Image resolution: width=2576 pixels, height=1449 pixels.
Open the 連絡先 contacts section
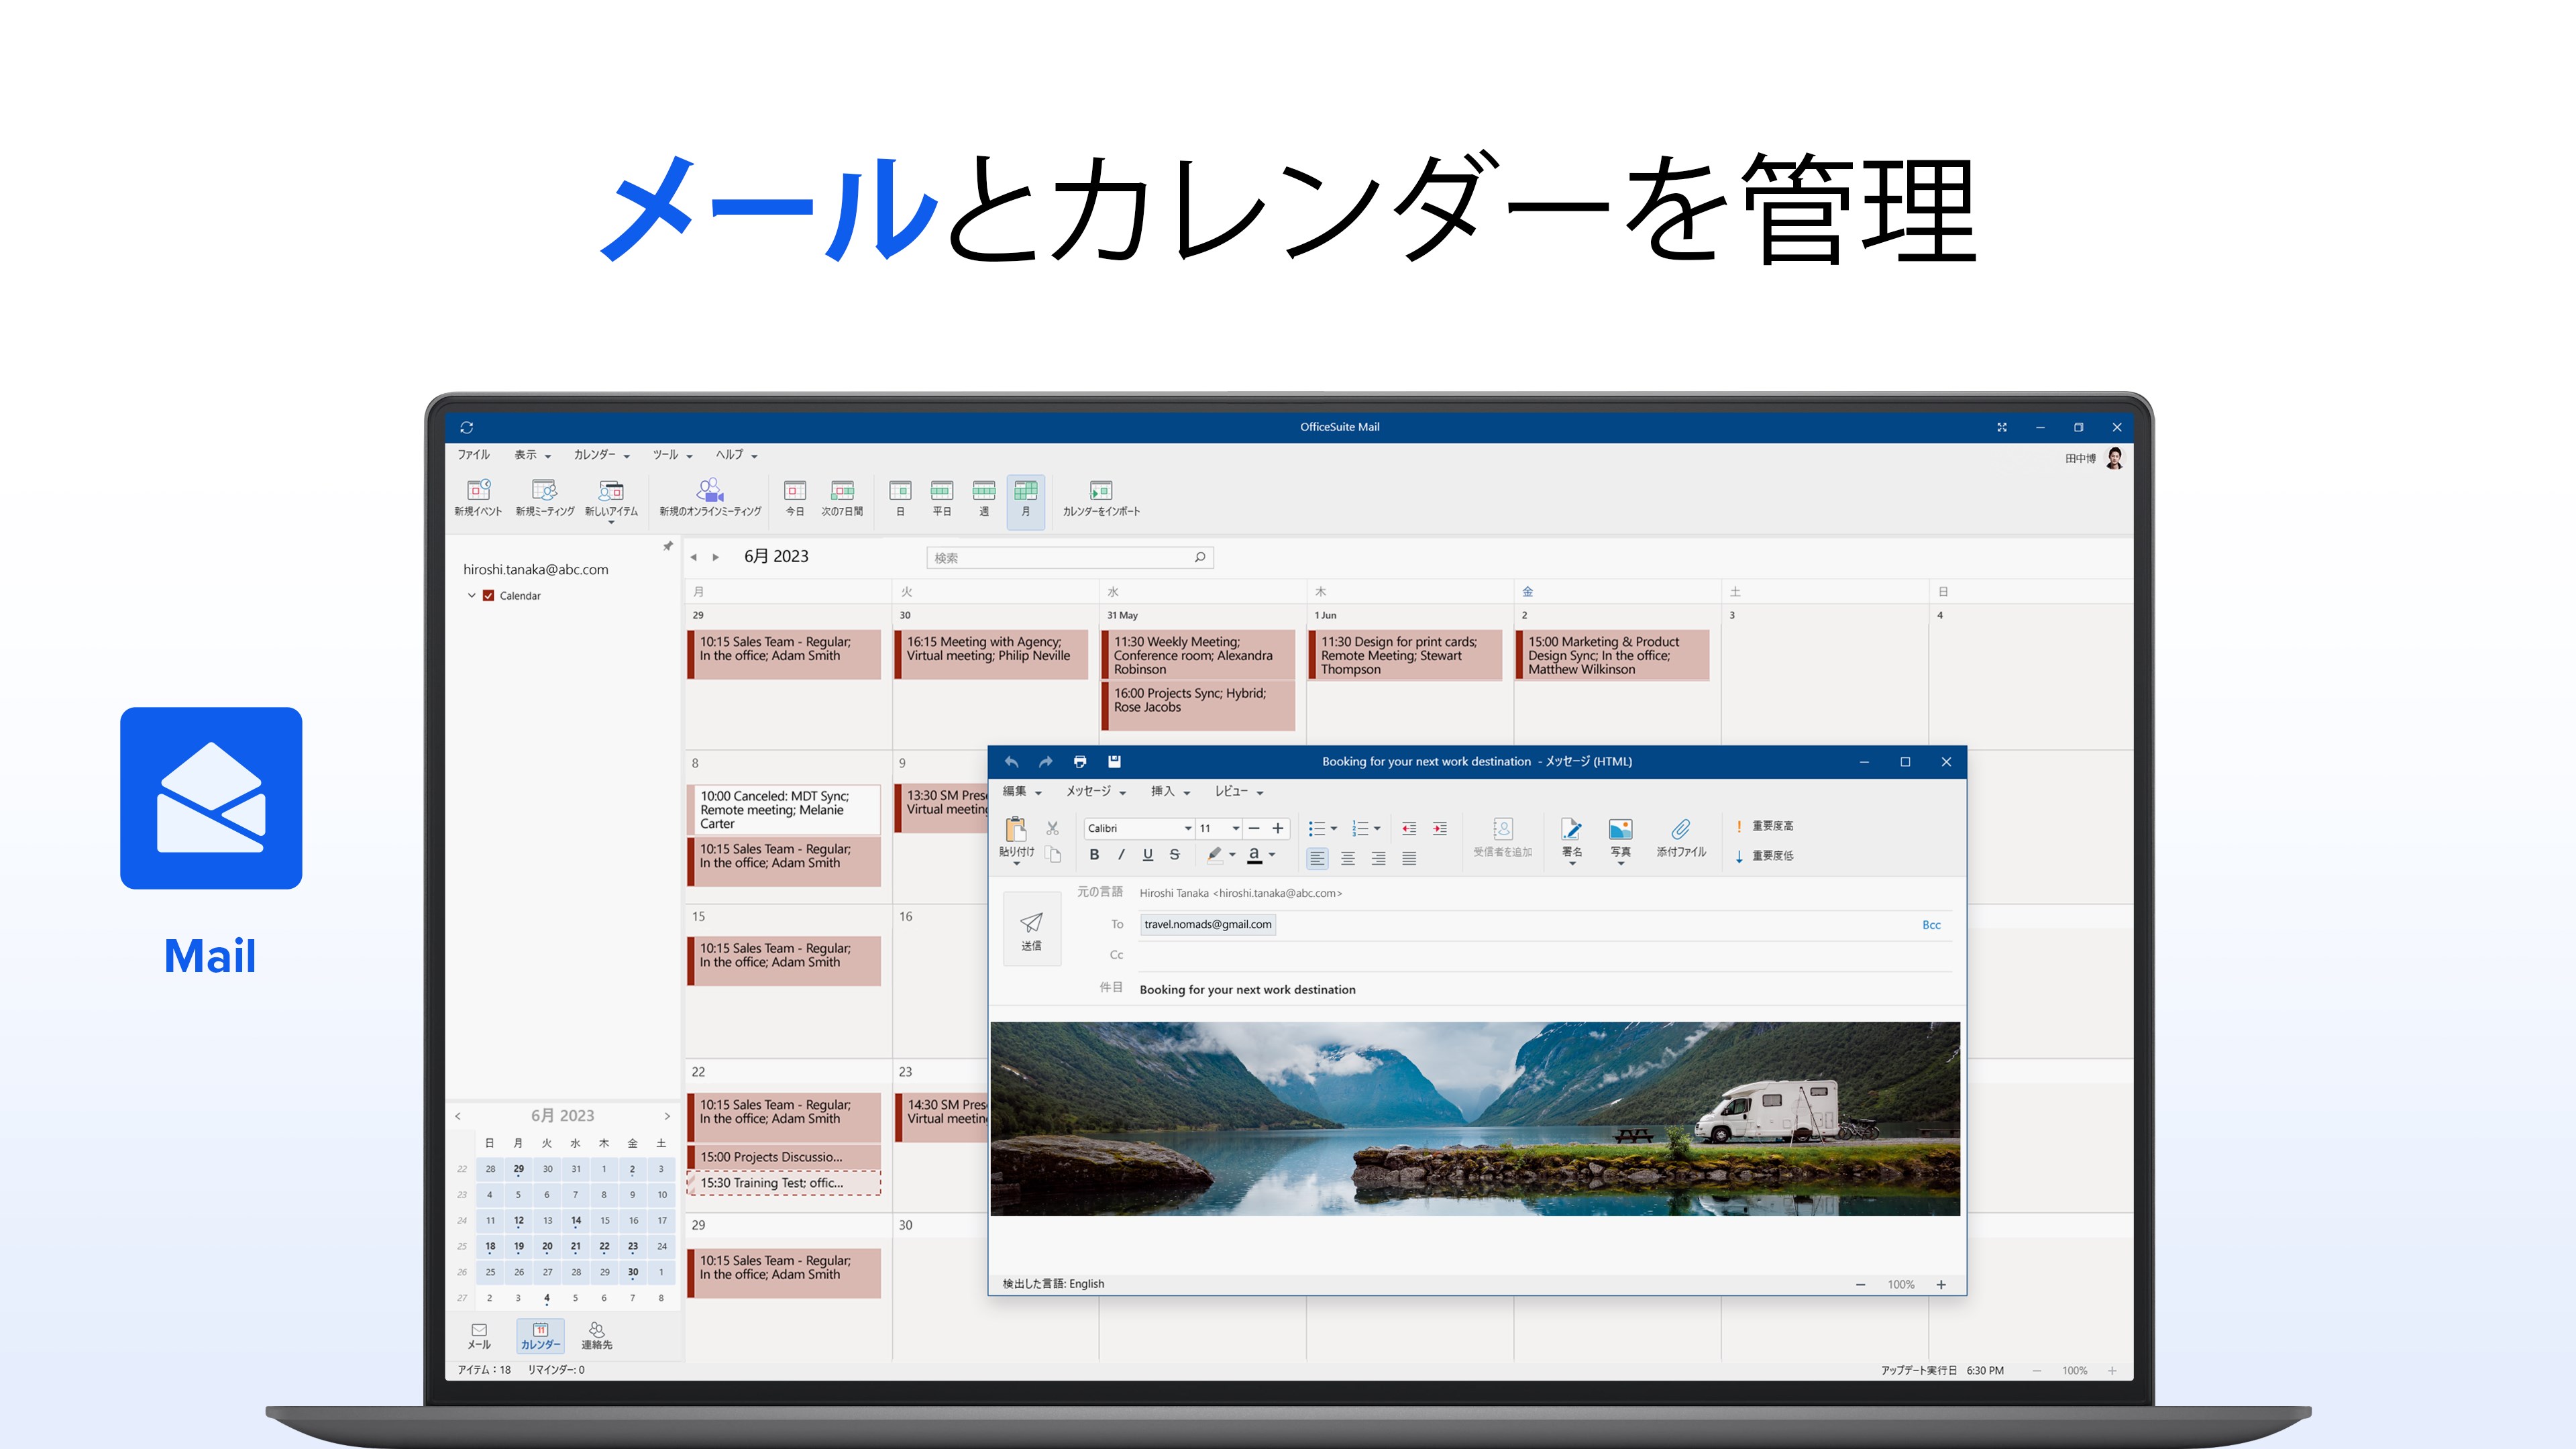pyautogui.click(x=597, y=1336)
